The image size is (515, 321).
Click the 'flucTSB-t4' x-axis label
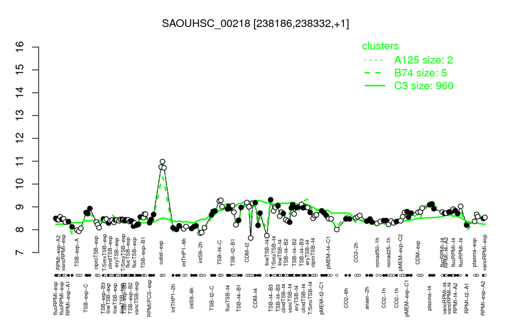pyautogui.click(x=228, y=298)
